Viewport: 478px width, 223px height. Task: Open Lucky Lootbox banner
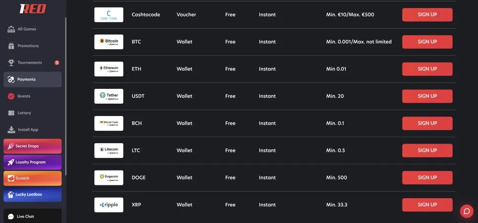point(33,195)
